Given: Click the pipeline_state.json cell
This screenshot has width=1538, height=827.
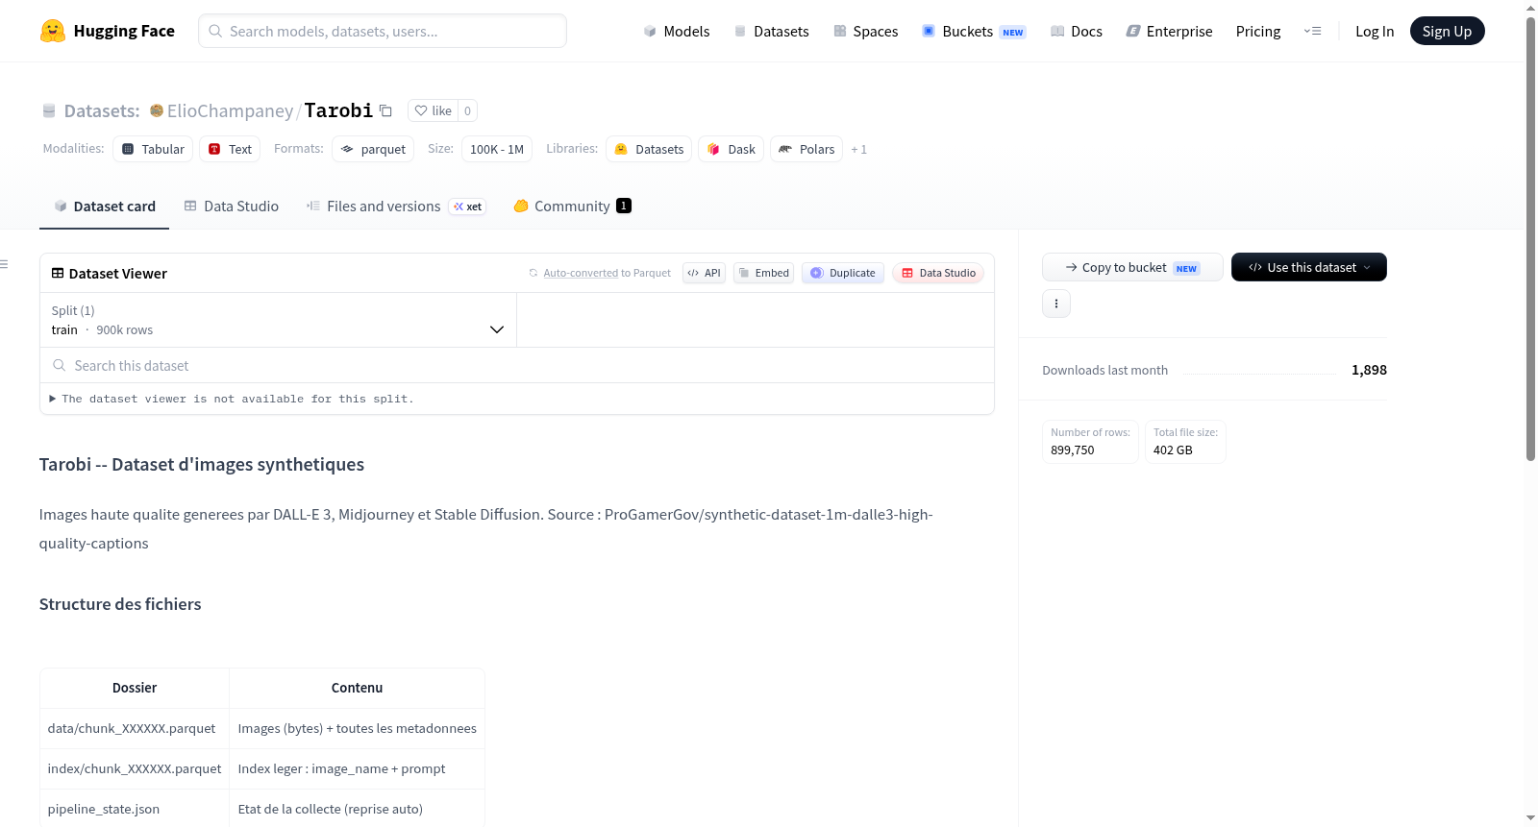Looking at the screenshot, I should pos(135,809).
